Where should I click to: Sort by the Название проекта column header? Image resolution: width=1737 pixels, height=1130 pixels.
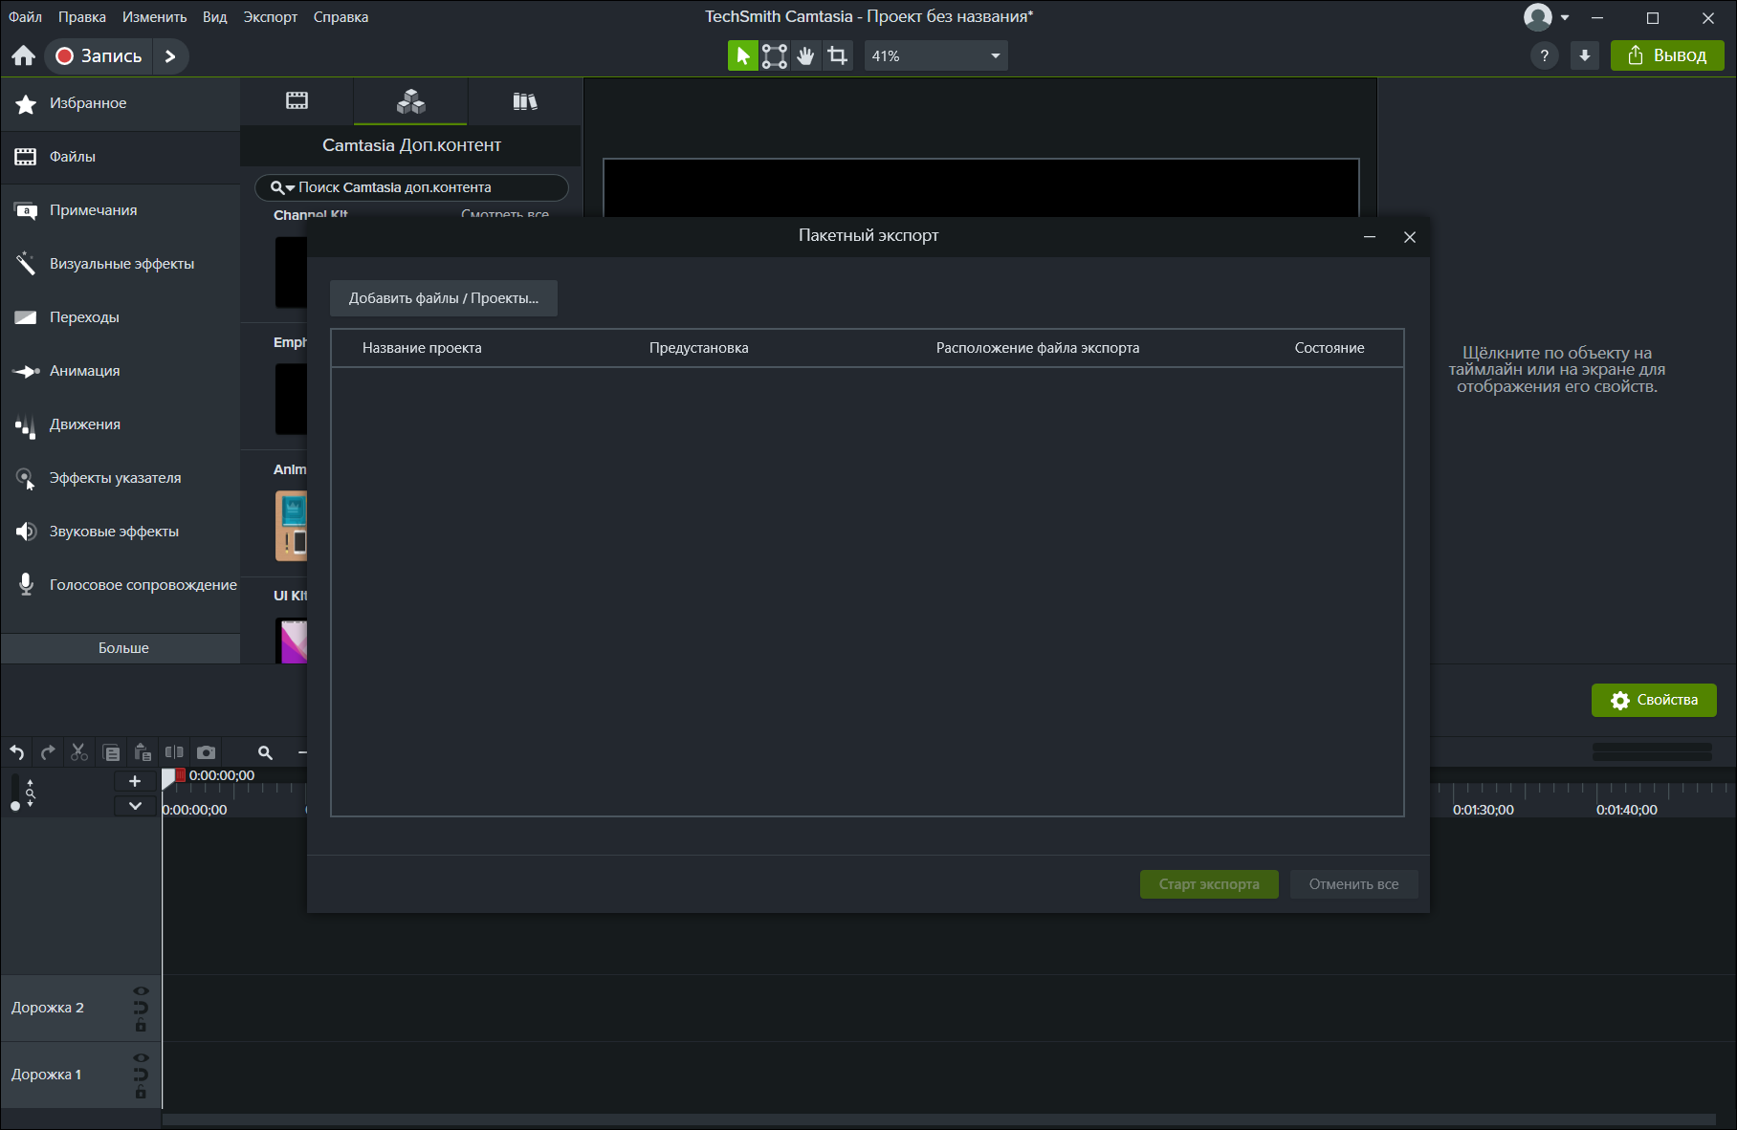coord(422,348)
